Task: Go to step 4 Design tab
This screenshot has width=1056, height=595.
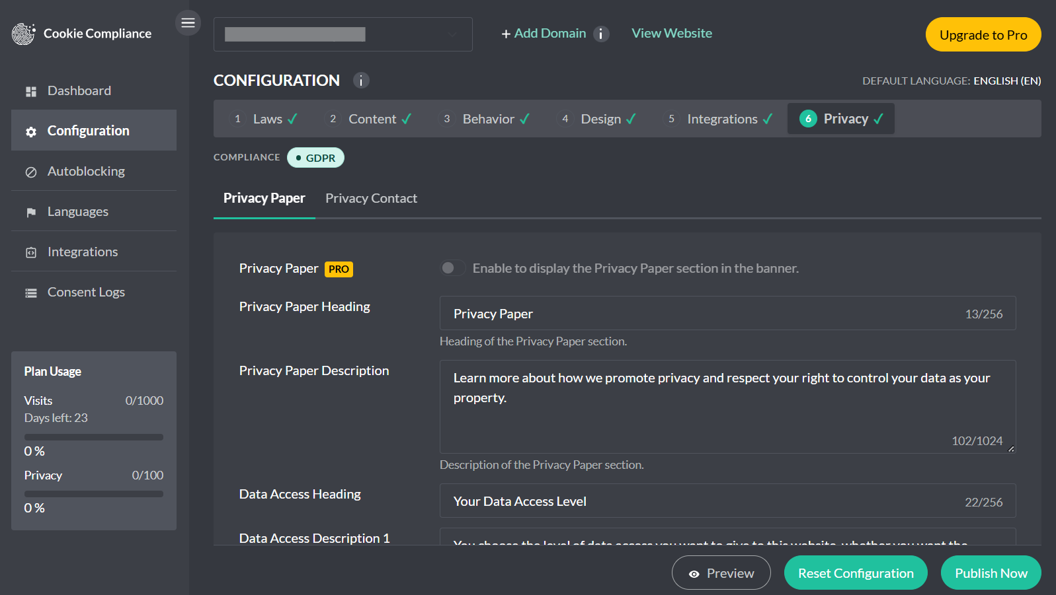Action: click(598, 119)
